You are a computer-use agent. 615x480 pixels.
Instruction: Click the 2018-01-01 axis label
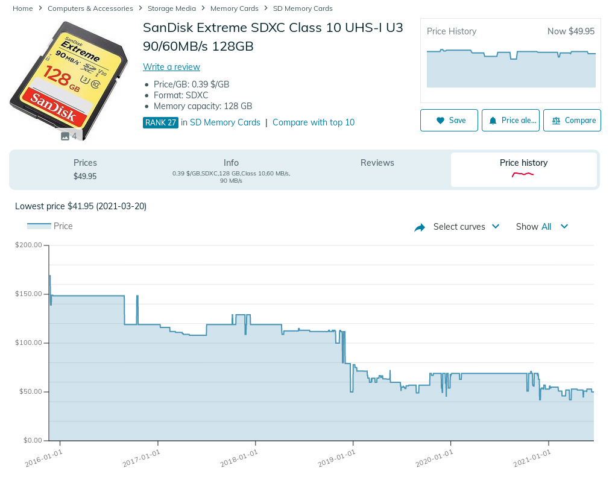pos(239,458)
